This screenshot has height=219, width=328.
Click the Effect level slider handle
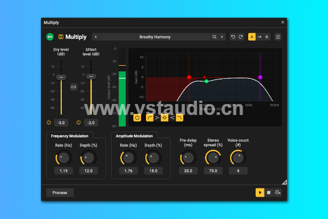click(x=91, y=77)
